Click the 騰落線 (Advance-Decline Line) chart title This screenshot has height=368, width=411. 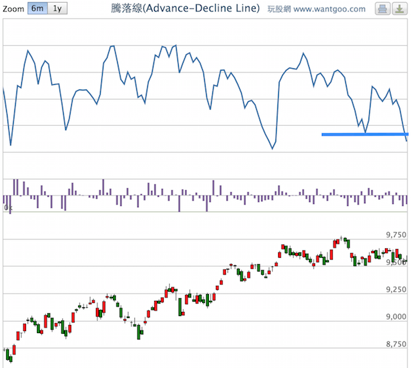click(185, 9)
